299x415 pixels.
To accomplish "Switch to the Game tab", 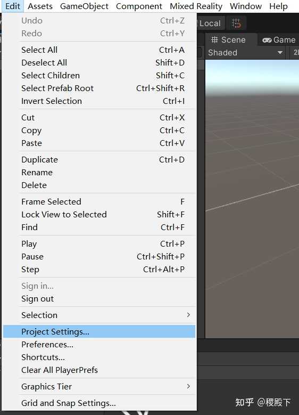I will [x=279, y=40].
